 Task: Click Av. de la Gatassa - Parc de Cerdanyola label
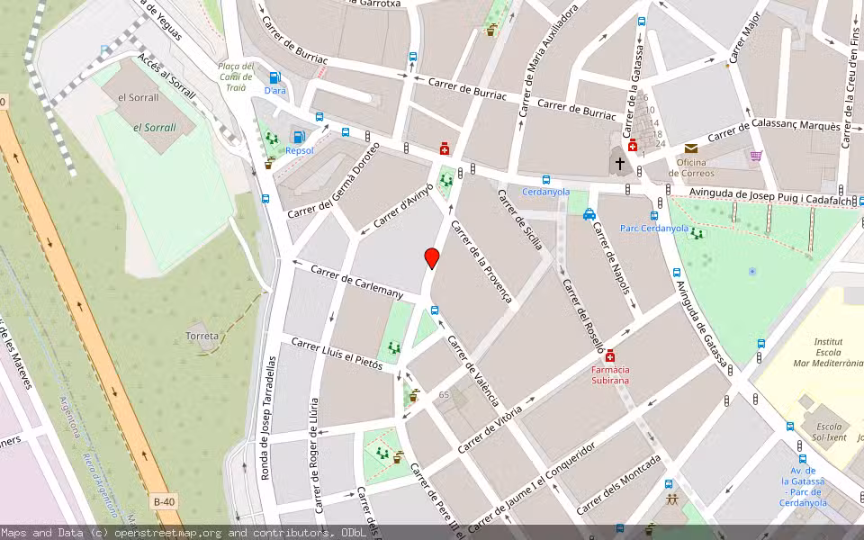[803, 487]
